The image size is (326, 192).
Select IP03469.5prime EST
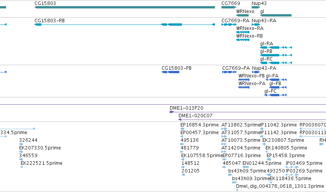pyautogui.click(x=304, y=163)
